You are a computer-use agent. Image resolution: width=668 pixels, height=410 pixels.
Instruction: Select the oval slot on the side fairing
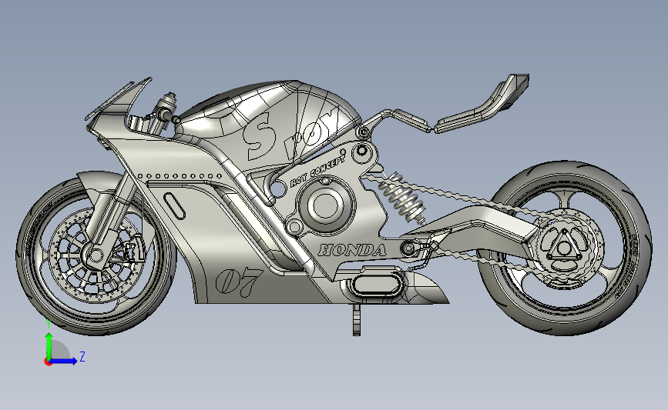174,205
